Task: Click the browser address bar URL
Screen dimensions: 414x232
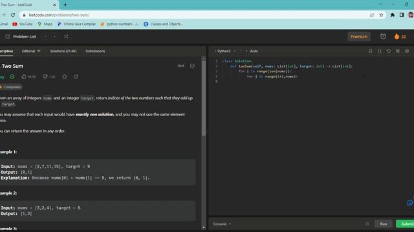Action: 59,15
